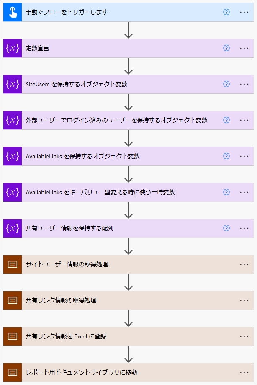
Task: Select the 外部ユーザー variable card icon
Action: (x=12, y=120)
